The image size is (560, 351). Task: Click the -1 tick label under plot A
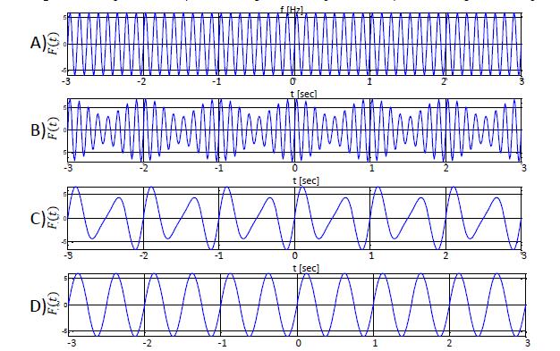click(216, 81)
